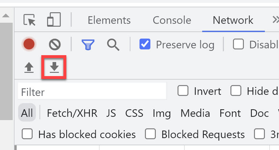Click the inspect element cursor icon
The width and height of the screenshot is (279, 150).
pos(29,20)
